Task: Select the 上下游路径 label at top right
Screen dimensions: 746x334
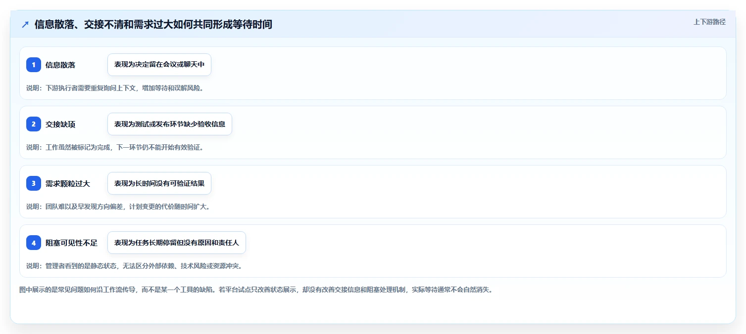Action: pos(709,22)
